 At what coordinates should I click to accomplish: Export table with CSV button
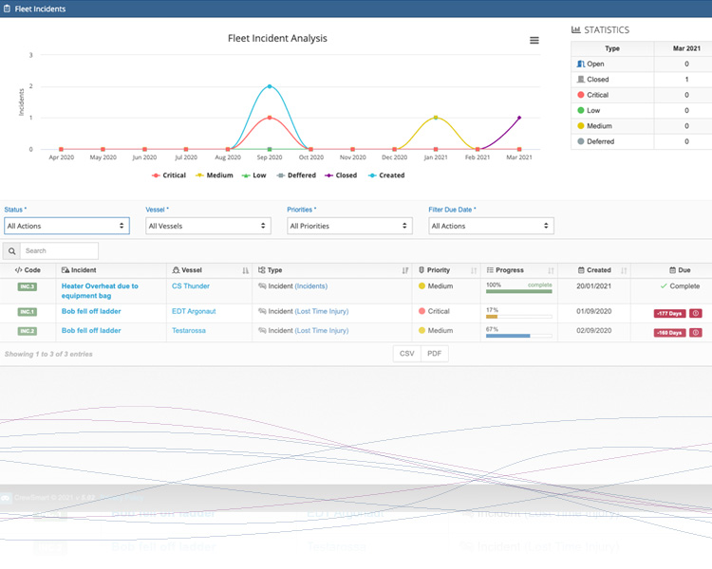click(x=407, y=354)
